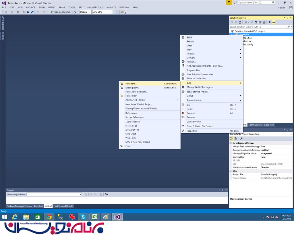Image resolution: width=294 pixels, height=235 pixels.
Task: Choose Class... in the Add submenu
Action: tap(150, 147)
